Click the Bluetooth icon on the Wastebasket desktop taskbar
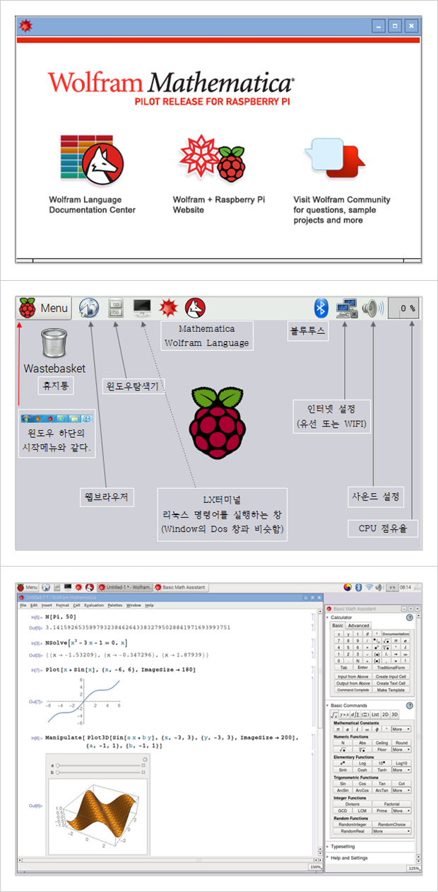This screenshot has width=438, height=892. (321, 308)
